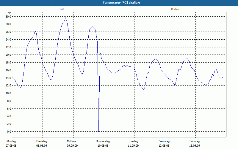This screenshot has width=238, height=149.
Task: Click the bottom of the spike dropping to 0°C
Action: pyautogui.click(x=98, y=131)
